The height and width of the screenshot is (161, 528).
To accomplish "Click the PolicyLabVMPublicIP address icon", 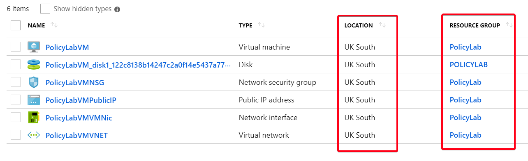I will pyautogui.click(x=33, y=100).
